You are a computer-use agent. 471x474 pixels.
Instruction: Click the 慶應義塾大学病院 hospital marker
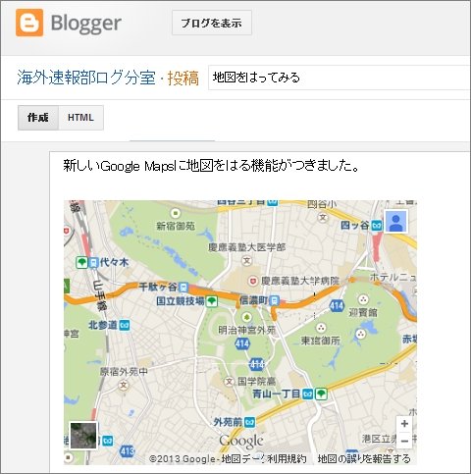[252, 281]
